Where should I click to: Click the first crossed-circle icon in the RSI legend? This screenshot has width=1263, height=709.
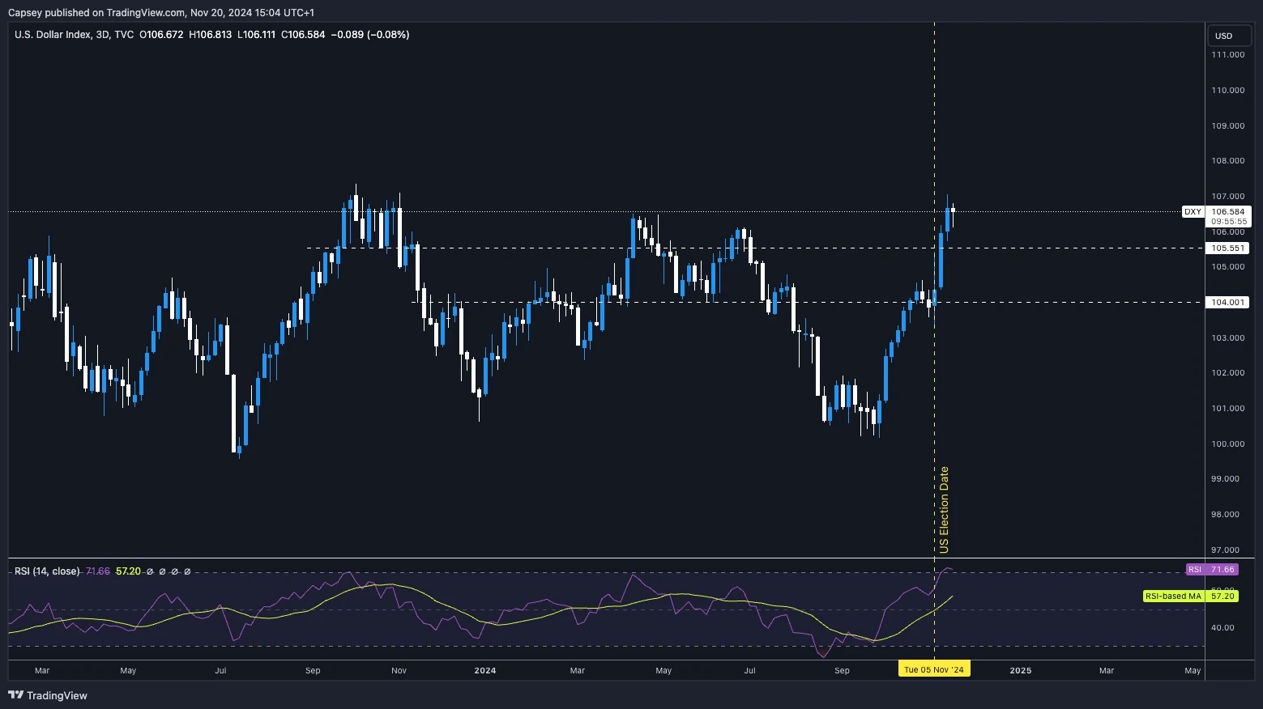150,571
